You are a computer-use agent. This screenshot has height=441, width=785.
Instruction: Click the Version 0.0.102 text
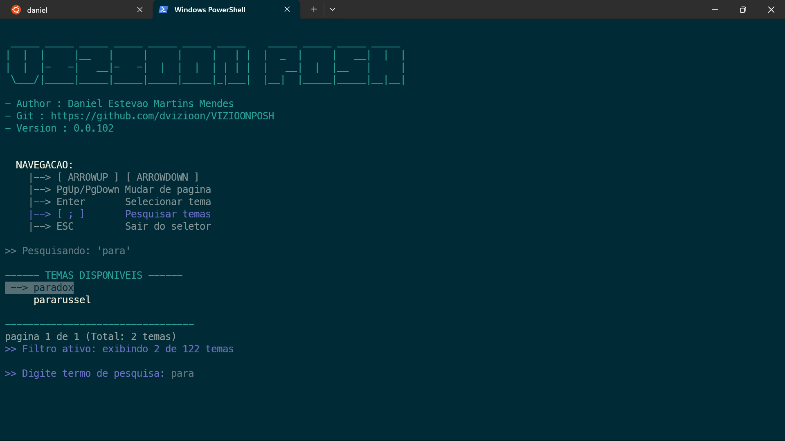tap(59, 128)
